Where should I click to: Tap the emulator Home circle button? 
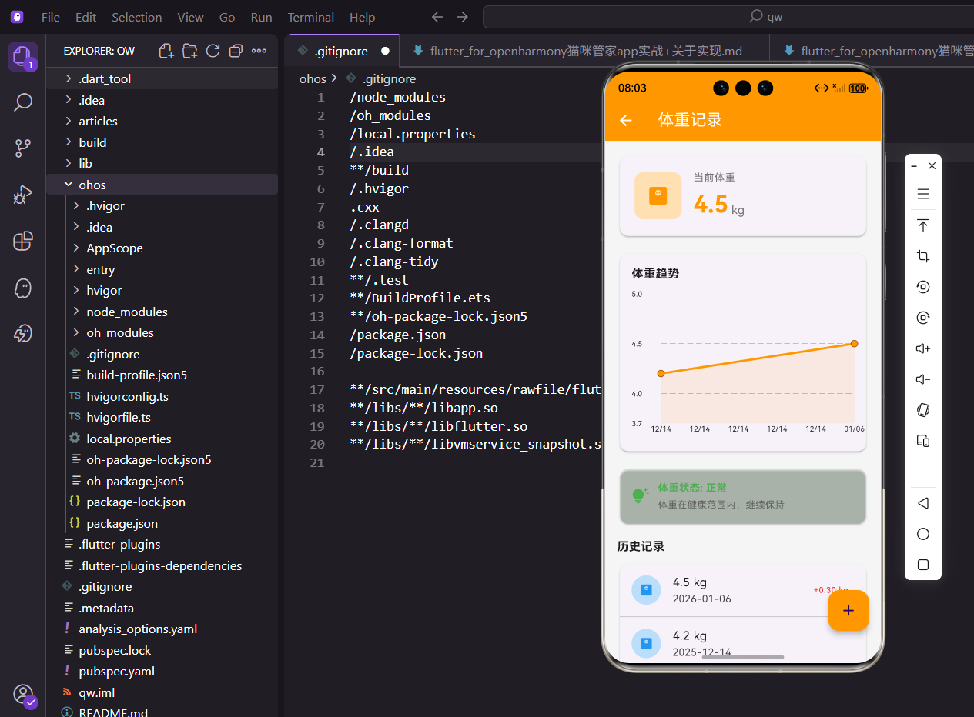point(923,534)
